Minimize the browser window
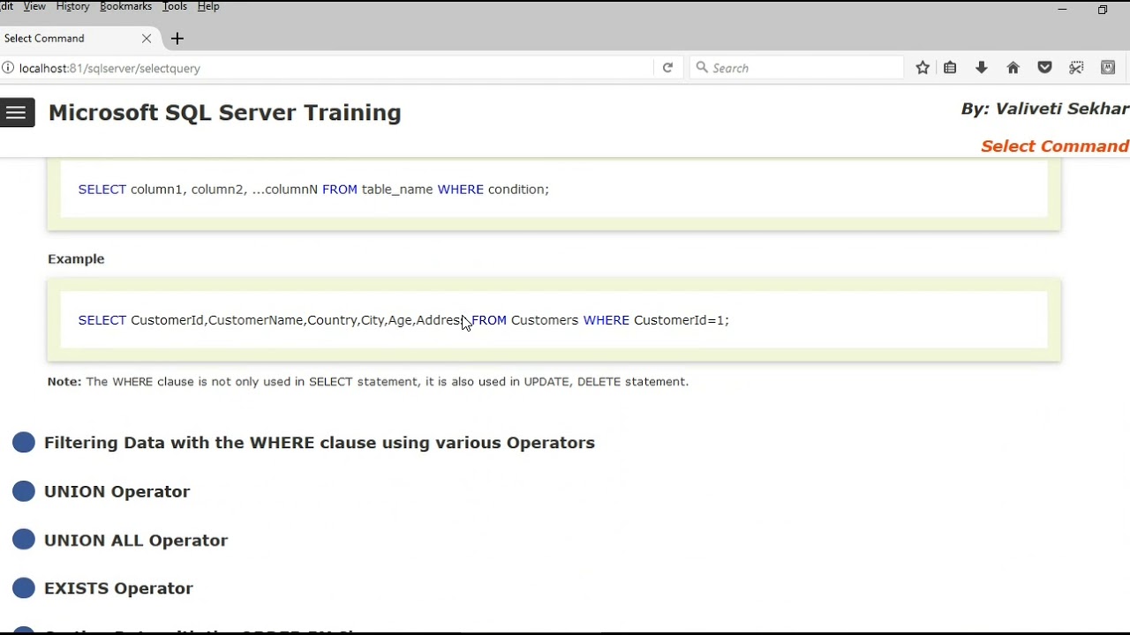The image size is (1130, 635). point(1062,10)
